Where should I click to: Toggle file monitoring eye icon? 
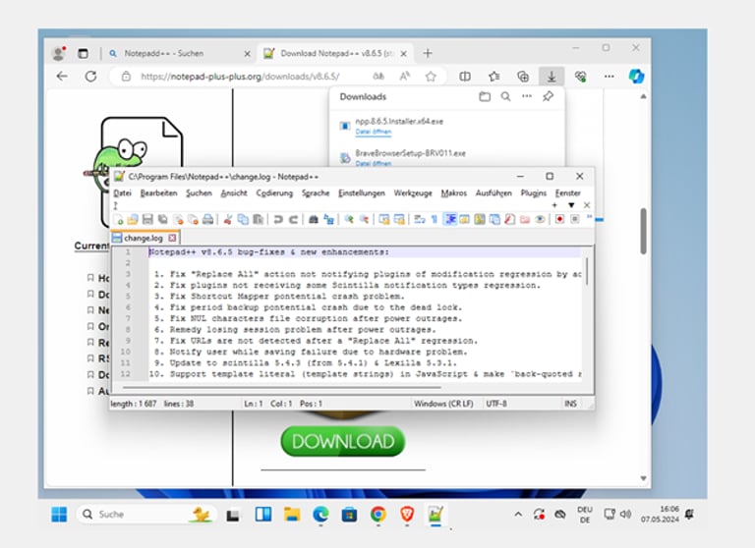pos(540,220)
